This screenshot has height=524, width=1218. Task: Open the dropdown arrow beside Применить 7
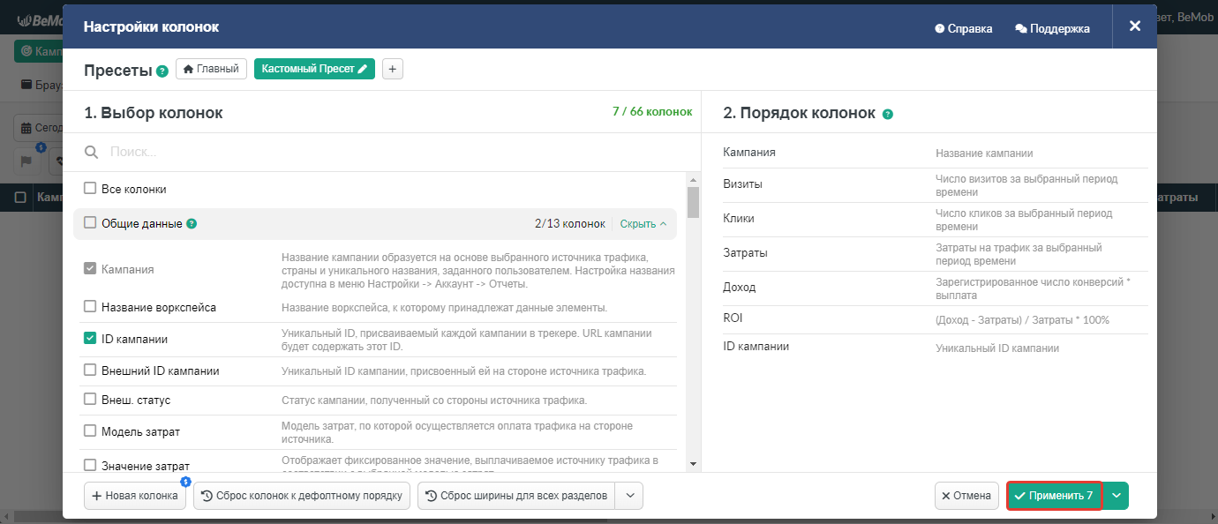coord(1116,496)
